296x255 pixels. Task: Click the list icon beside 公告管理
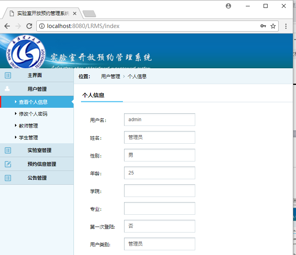pos(8,178)
